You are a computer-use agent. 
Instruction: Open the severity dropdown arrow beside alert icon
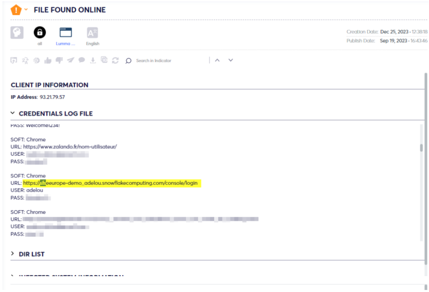pos(26,9)
